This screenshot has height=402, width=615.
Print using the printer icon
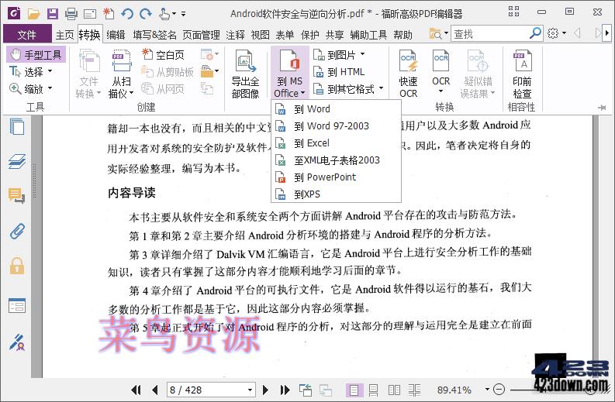pos(71,14)
